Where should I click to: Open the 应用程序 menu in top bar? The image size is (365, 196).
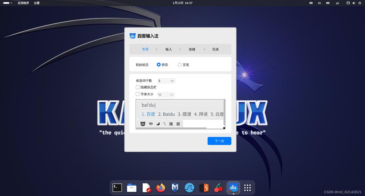pos(23,3)
